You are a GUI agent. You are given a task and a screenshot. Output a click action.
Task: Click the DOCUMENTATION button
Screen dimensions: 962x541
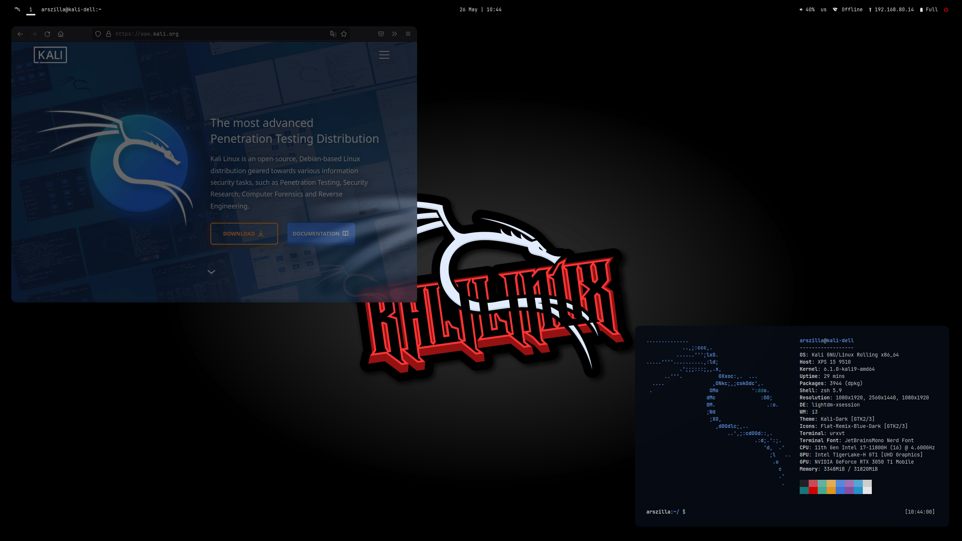tap(321, 233)
